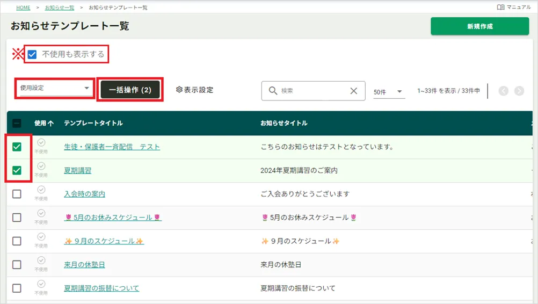Viewport: 538px width, 304px height.
Task: Check the 夏期講習の振替について row checkbox
Action: 17,288
